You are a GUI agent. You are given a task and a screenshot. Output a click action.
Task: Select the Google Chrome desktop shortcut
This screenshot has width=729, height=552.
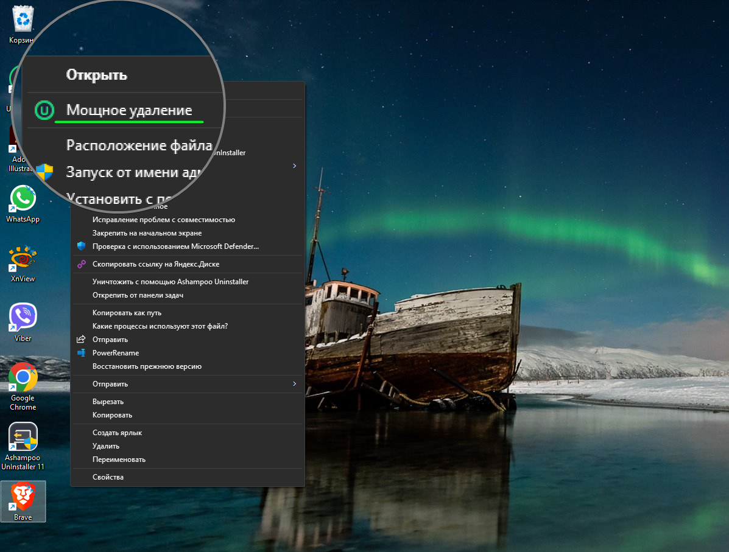(23, 386)
